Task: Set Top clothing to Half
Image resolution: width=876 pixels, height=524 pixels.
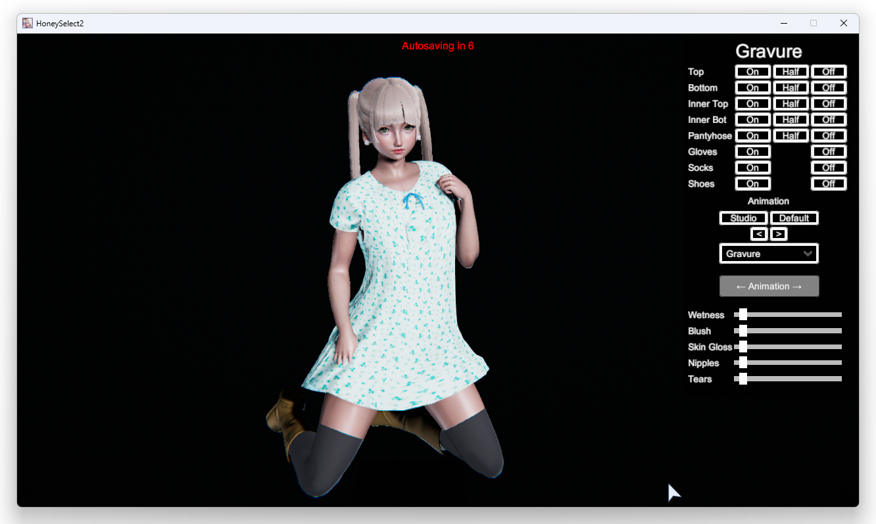Action: [791, 72]
